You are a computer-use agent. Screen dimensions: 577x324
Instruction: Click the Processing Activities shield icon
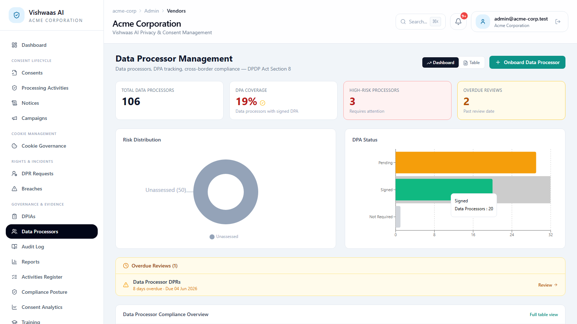coord(14,88)
